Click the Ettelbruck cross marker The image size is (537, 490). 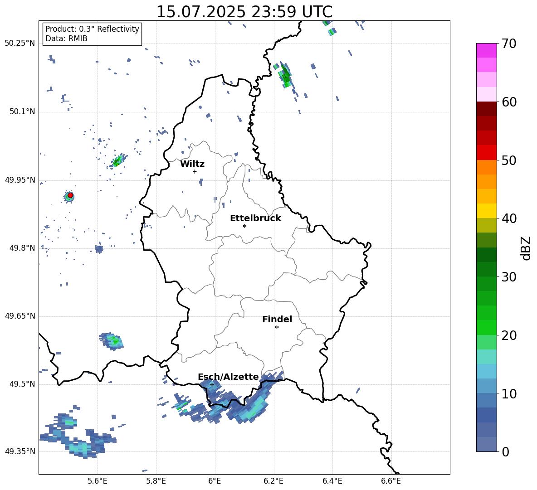(x=244, y=226)
